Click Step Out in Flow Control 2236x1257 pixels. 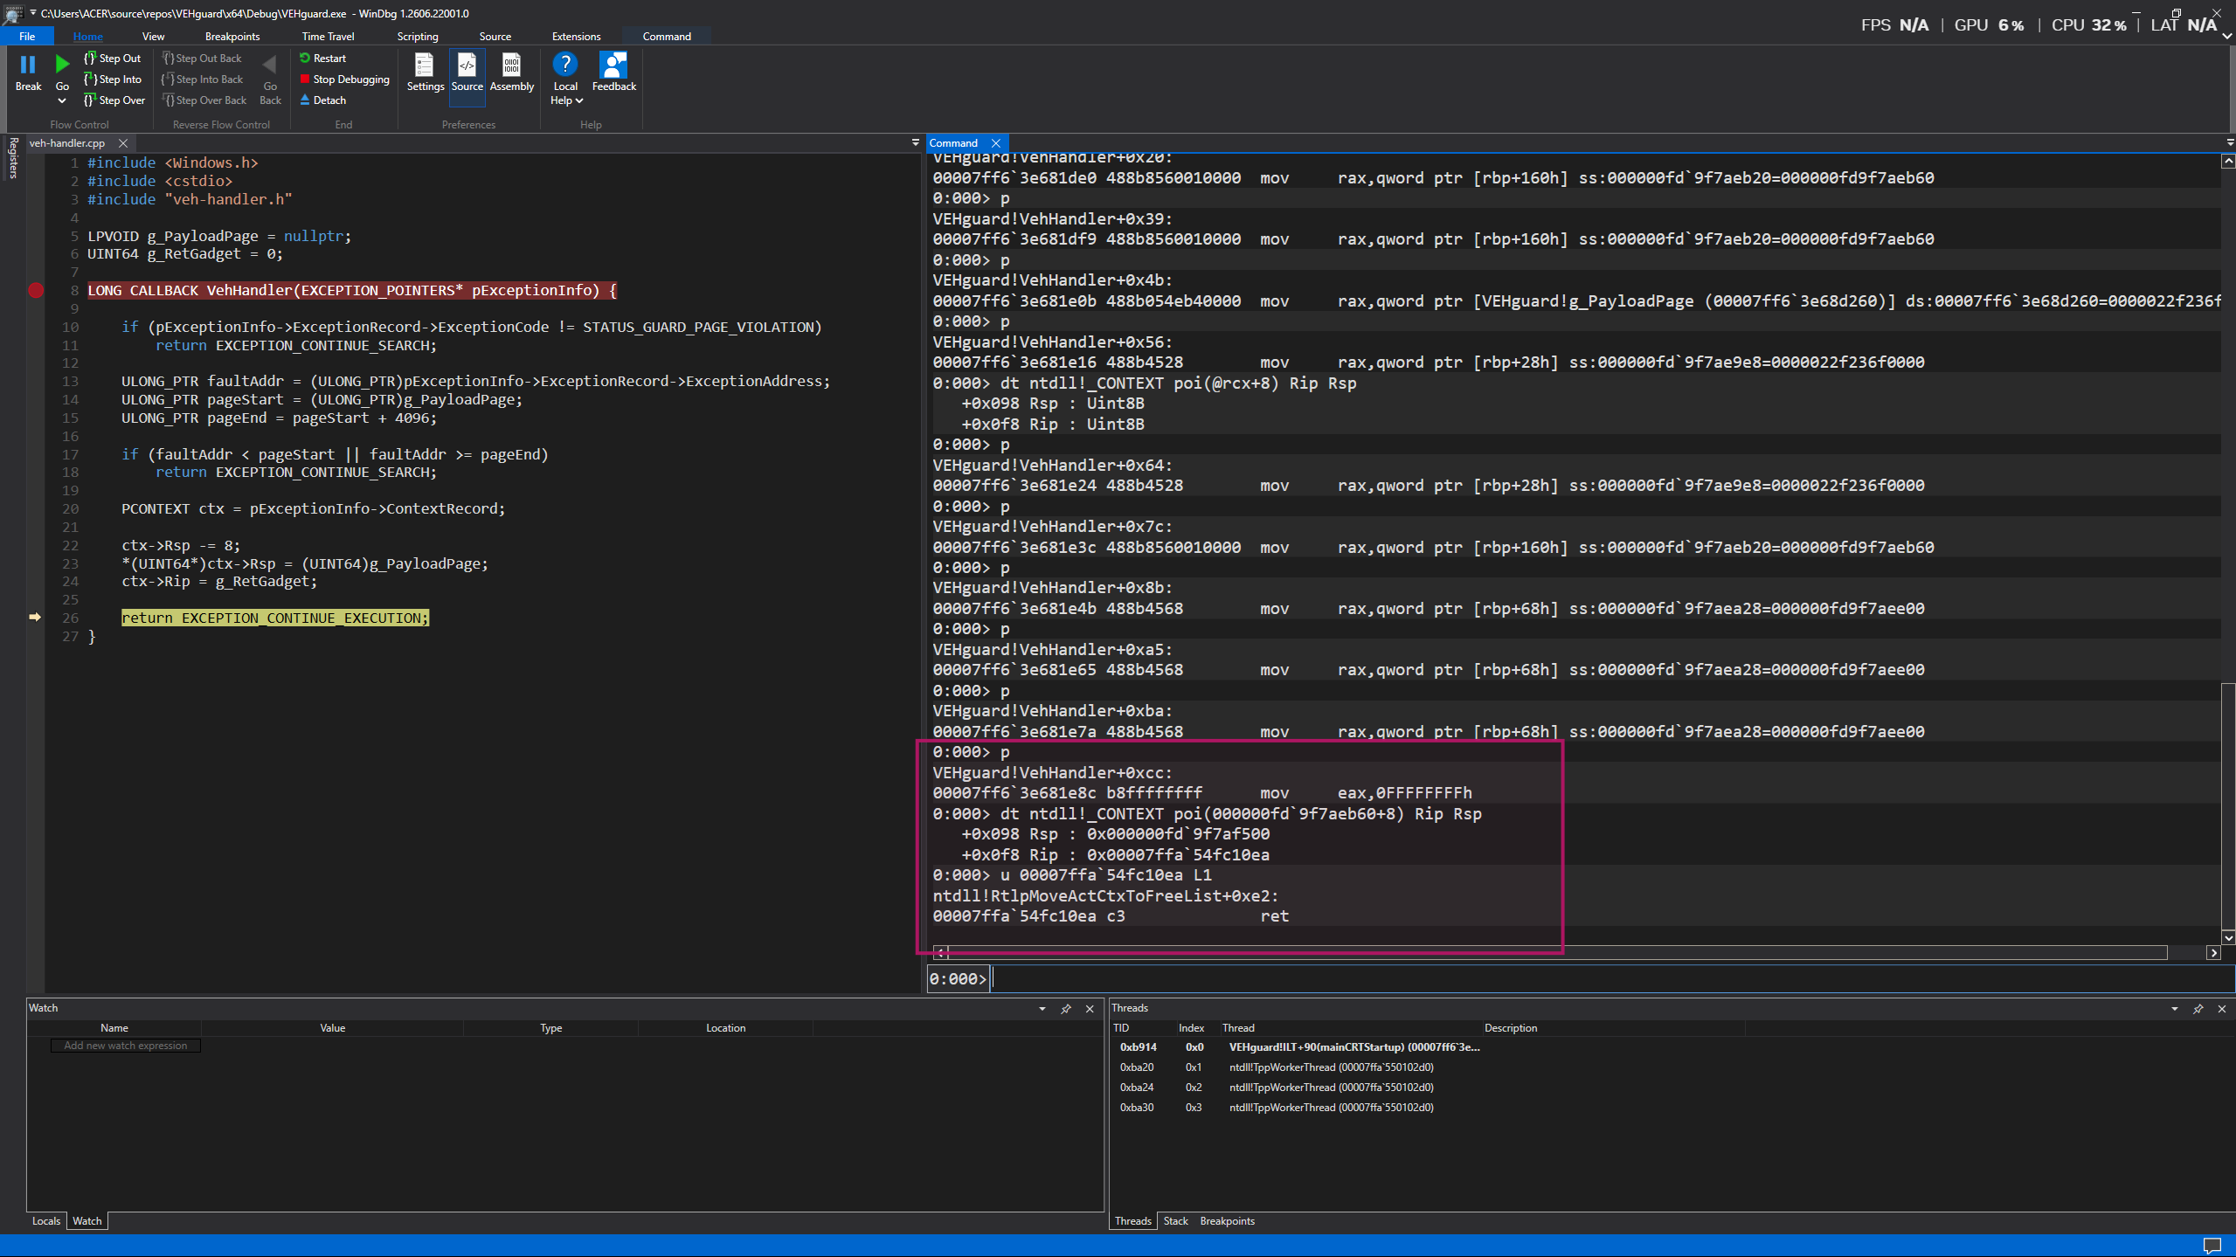pos(113,59)
